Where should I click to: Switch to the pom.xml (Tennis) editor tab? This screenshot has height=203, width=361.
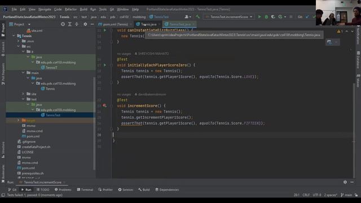coord(115,24)
